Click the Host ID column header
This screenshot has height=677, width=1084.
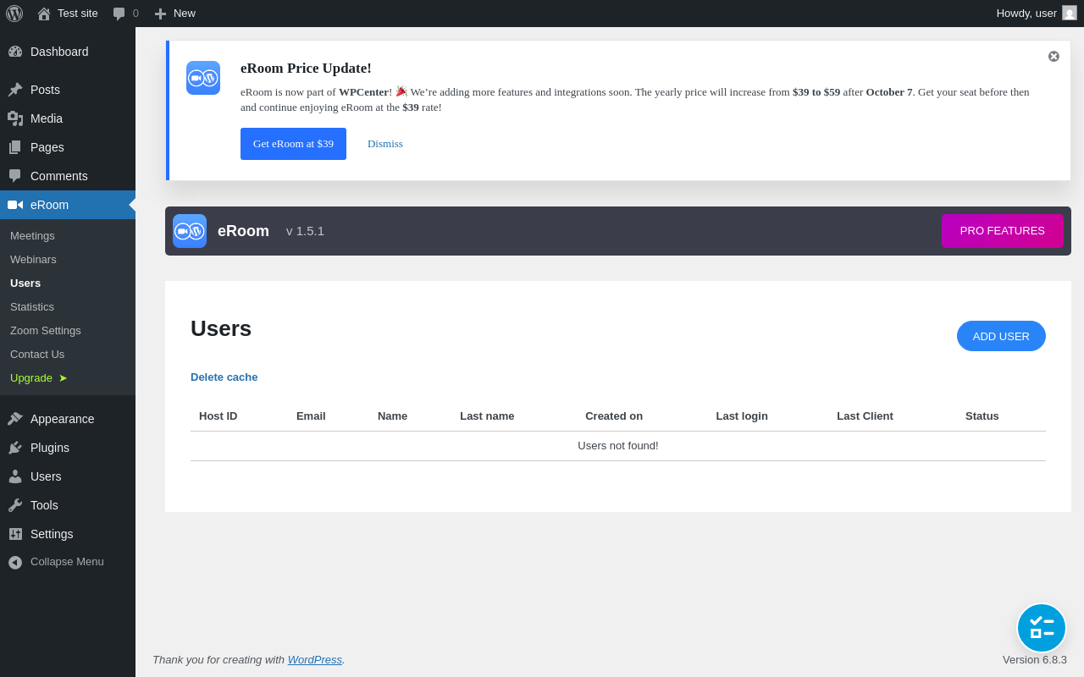[218, 416]
